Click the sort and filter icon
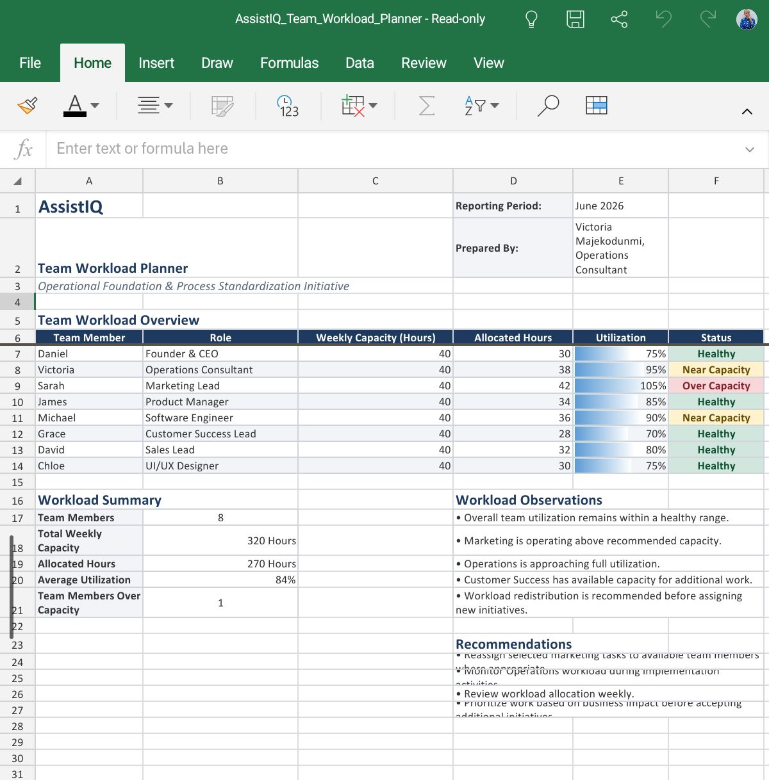Screen dimensions: 769x780 (475, 106)
